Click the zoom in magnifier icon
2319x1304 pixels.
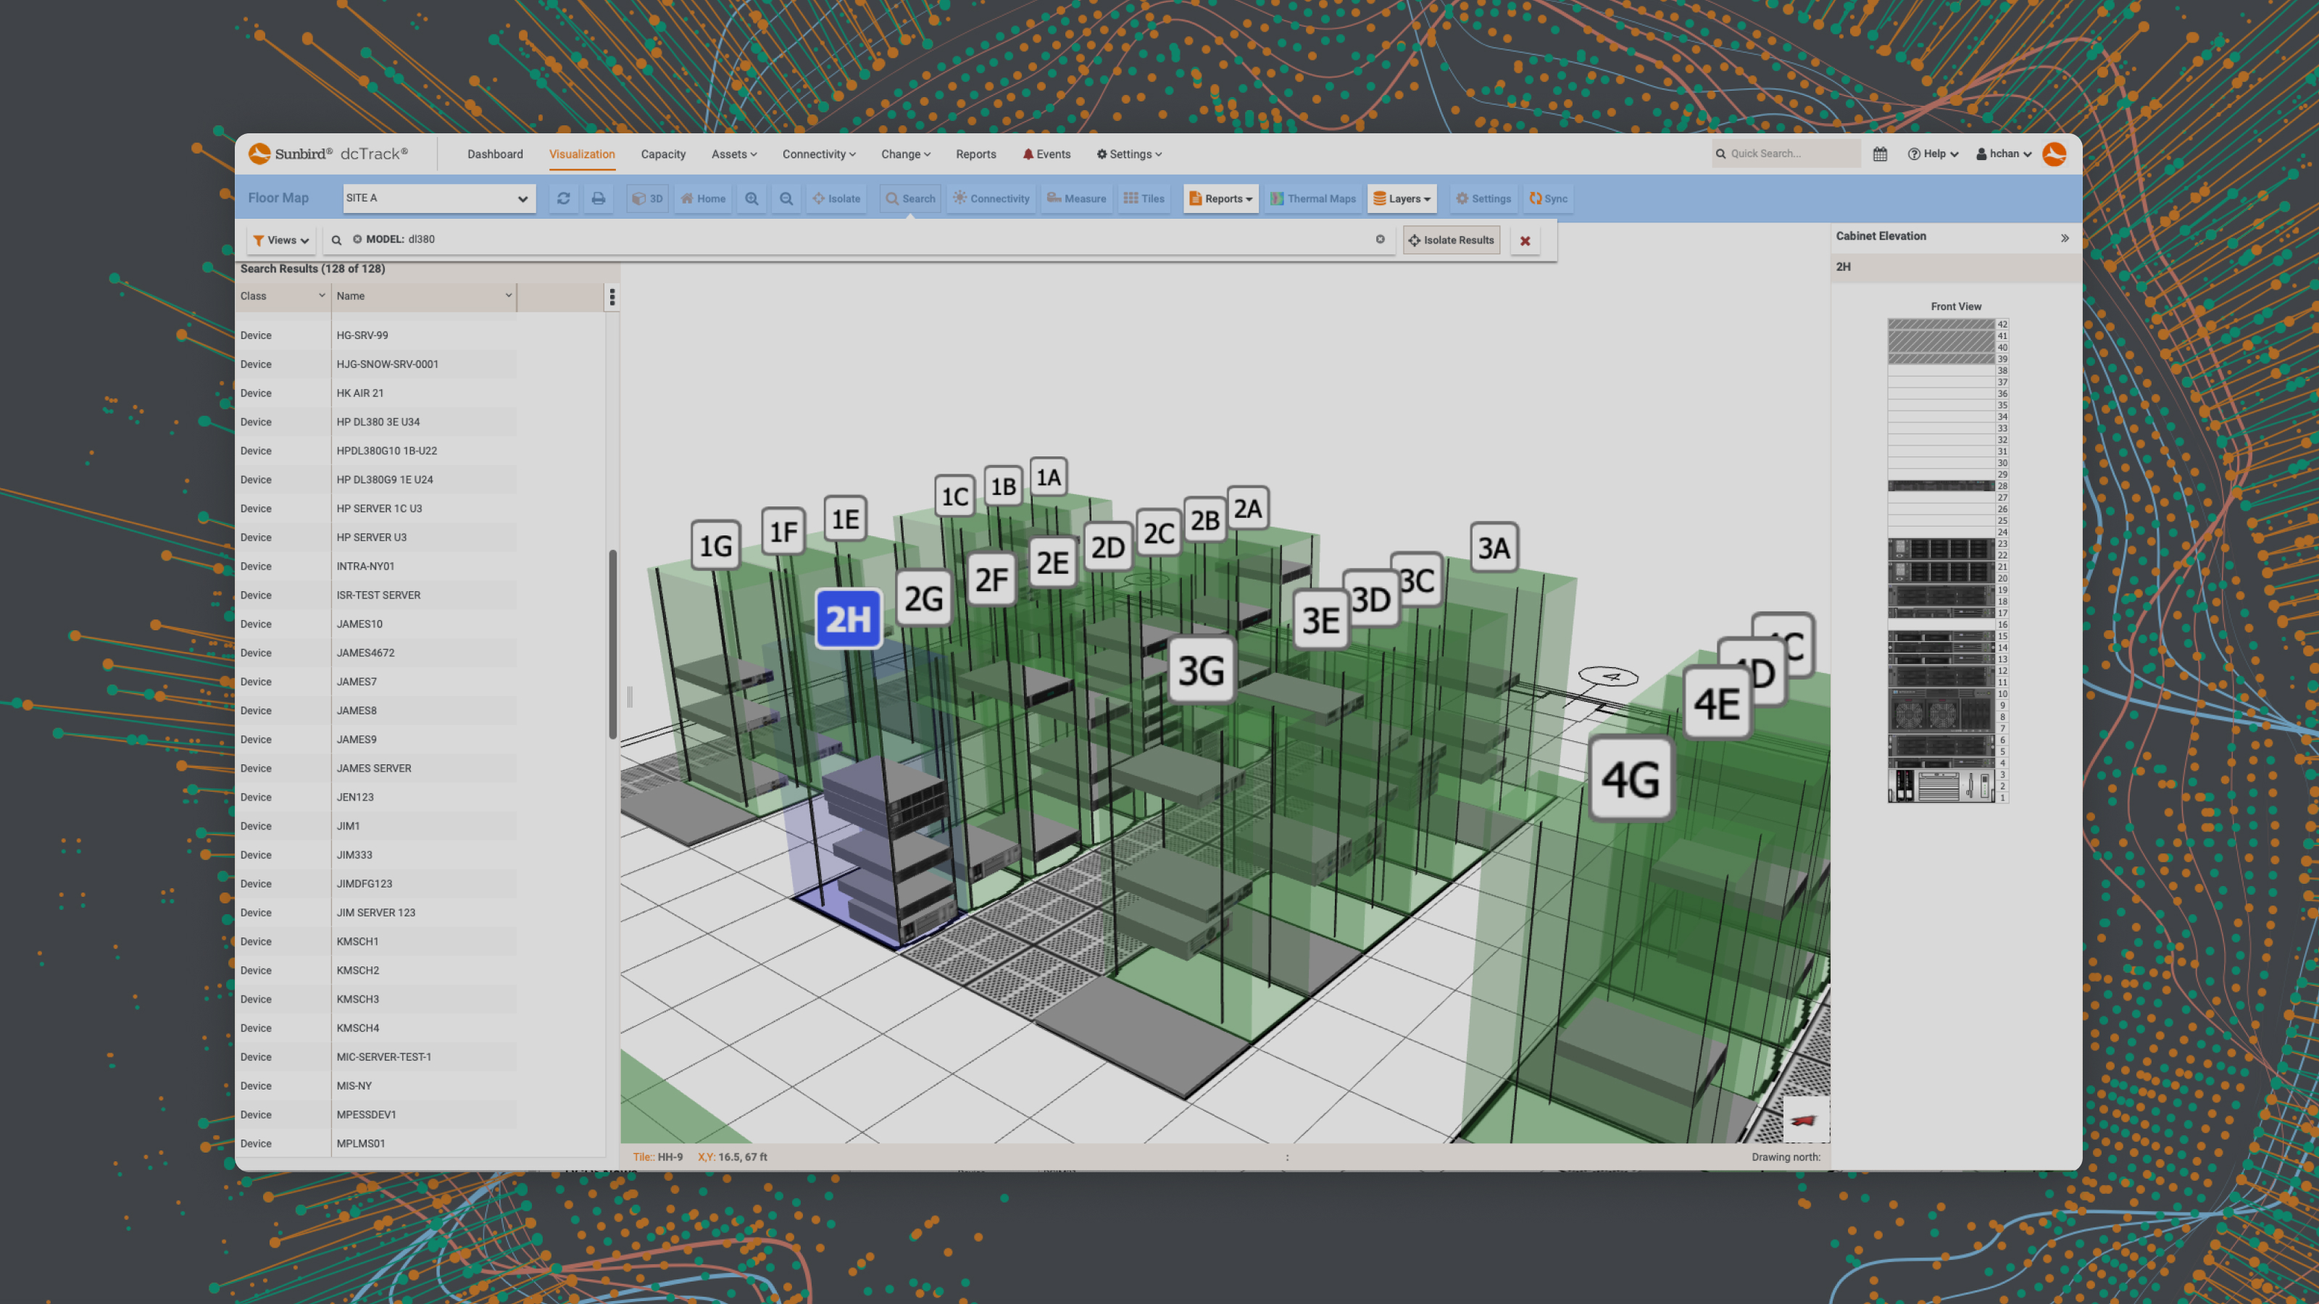[752, 199]
